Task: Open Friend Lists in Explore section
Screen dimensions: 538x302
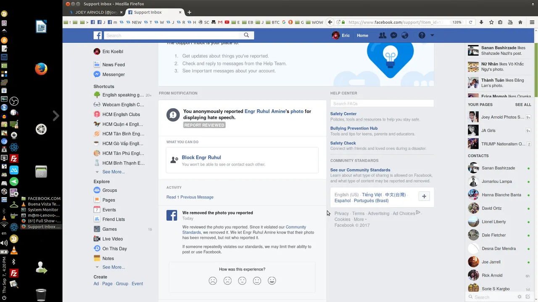Action: [x=113, y=219]
